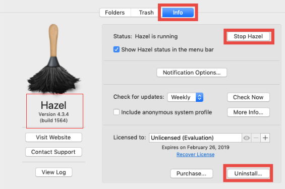Click the Purchase button
The height and width of the screenshot is (189, 285).
pyautogui.click(x=191, y=173)
